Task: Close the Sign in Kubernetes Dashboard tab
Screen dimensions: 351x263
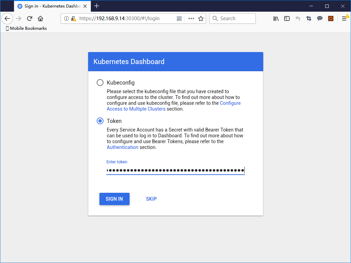Action: (85, 6)
